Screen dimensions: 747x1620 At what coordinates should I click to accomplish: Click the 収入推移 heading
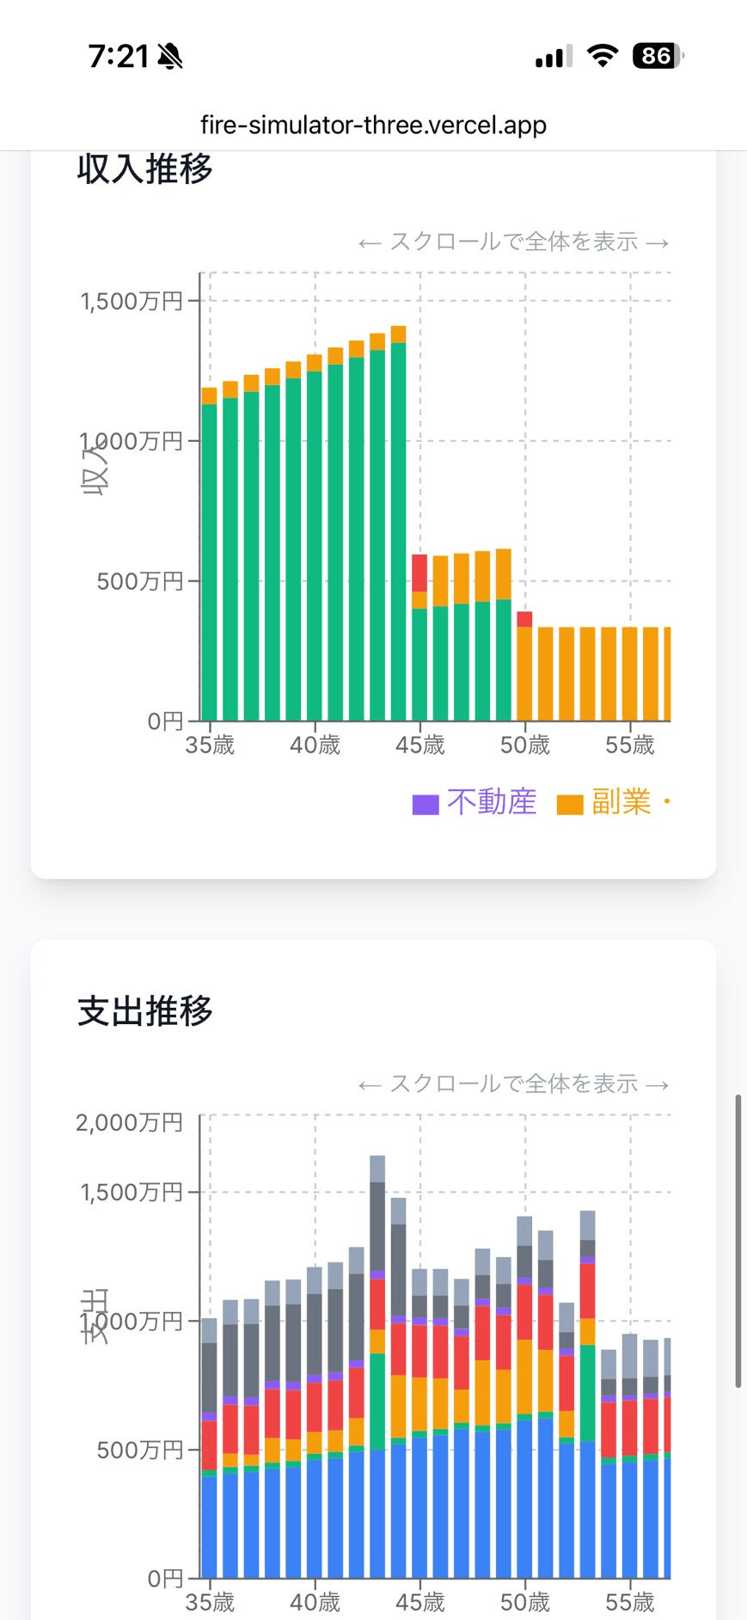point(144,169)
